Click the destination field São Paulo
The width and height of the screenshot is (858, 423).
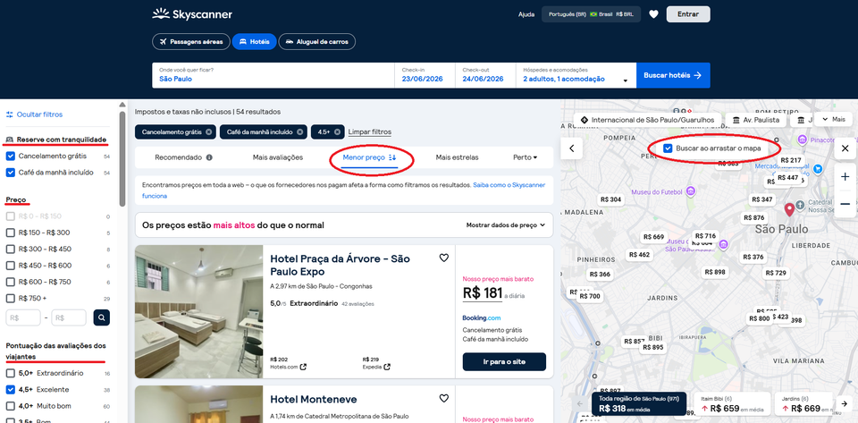pyautogui.click(x=273, y=75)
